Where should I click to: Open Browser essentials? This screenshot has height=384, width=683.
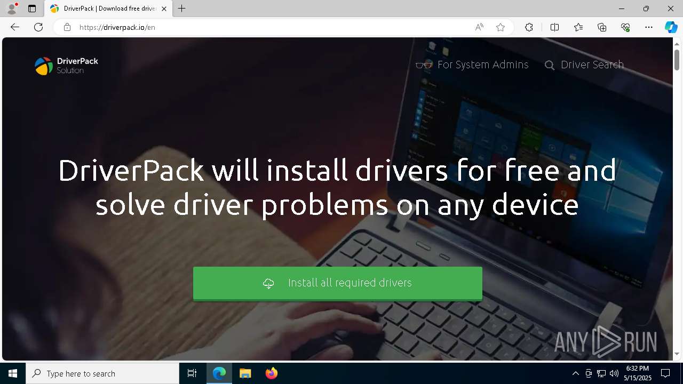(625, 27)
